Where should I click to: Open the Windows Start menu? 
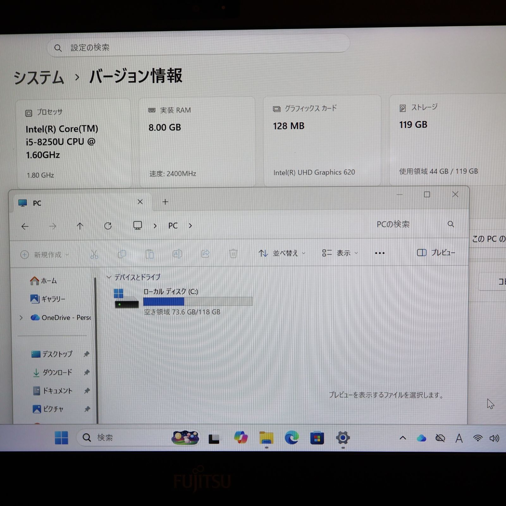[x=61, y=438]
